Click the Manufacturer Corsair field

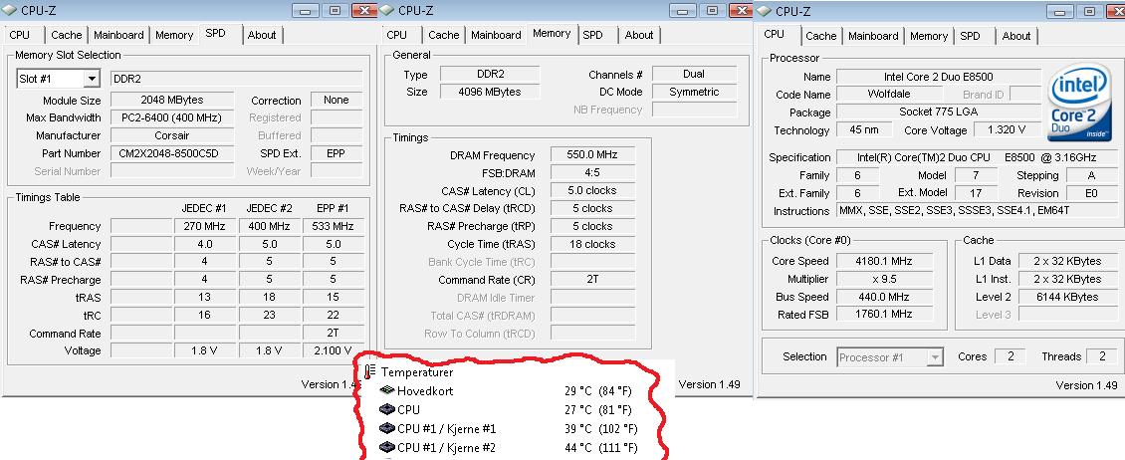point(172,135)
